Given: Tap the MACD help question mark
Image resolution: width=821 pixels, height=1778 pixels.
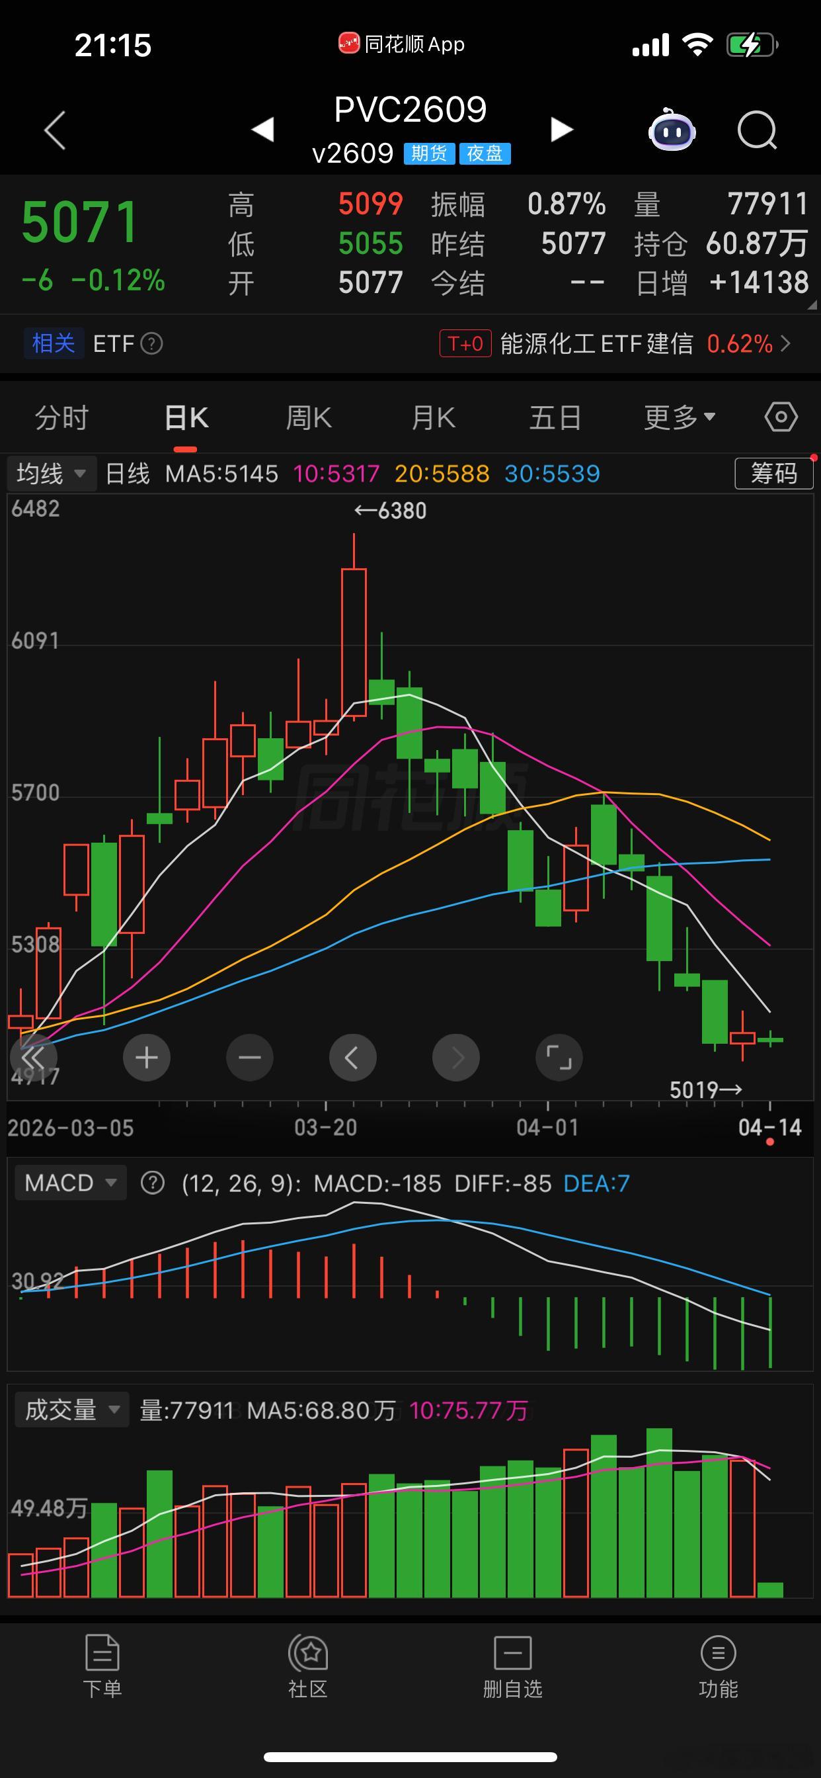Looking at the screenshot, I should click(x=153, y=1183).
